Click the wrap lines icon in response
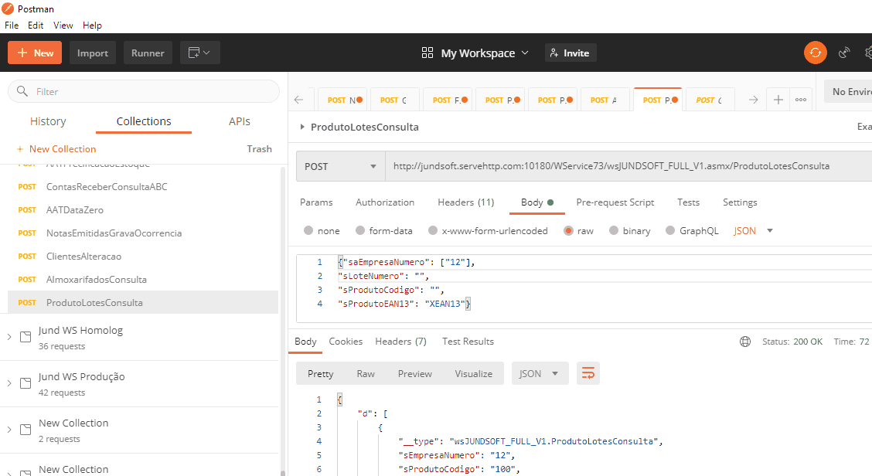872x476 pixels. [588, 373]
